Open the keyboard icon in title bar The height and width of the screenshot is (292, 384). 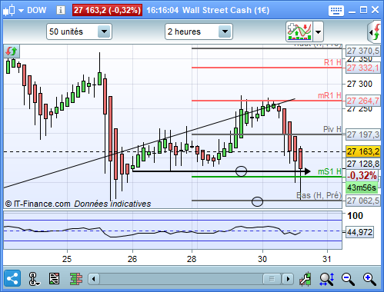pyautogui.click(x=336, y=11)
